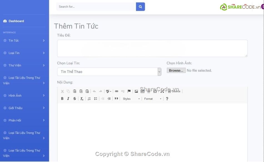
Task: Open the spell check dropdown
Action: tap(109, 91)
